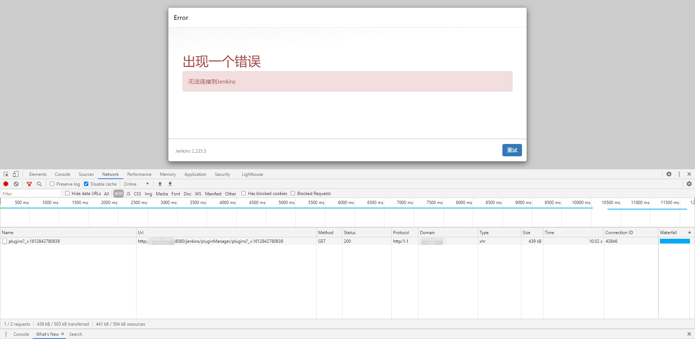Sort by Size column header

tap(532, 232)
